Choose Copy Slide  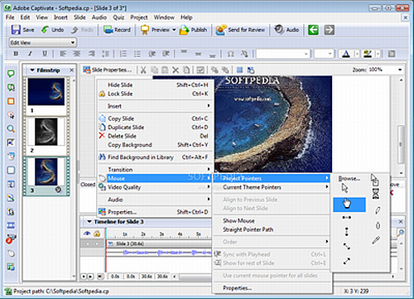(156, 118)
